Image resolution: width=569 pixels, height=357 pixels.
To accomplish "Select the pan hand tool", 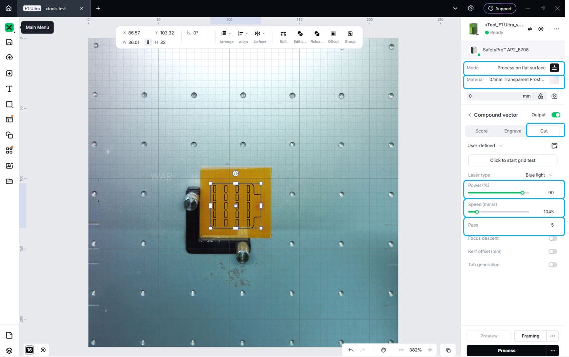I will [x=383, y=350].
